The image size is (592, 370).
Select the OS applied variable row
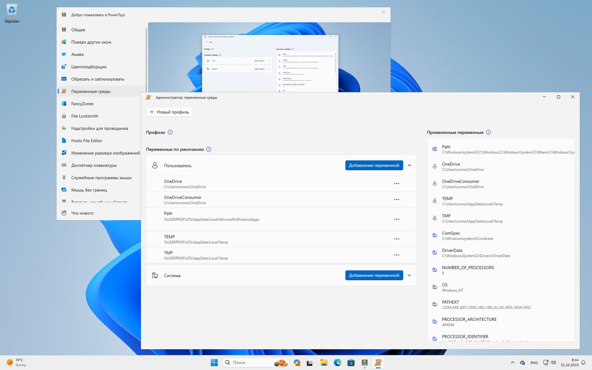pyautogui.click(x=501, y=287)
